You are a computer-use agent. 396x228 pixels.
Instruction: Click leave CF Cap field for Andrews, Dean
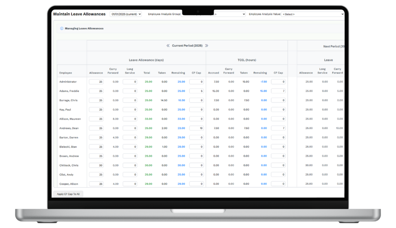pyautogui.click(x=196, y=128)
